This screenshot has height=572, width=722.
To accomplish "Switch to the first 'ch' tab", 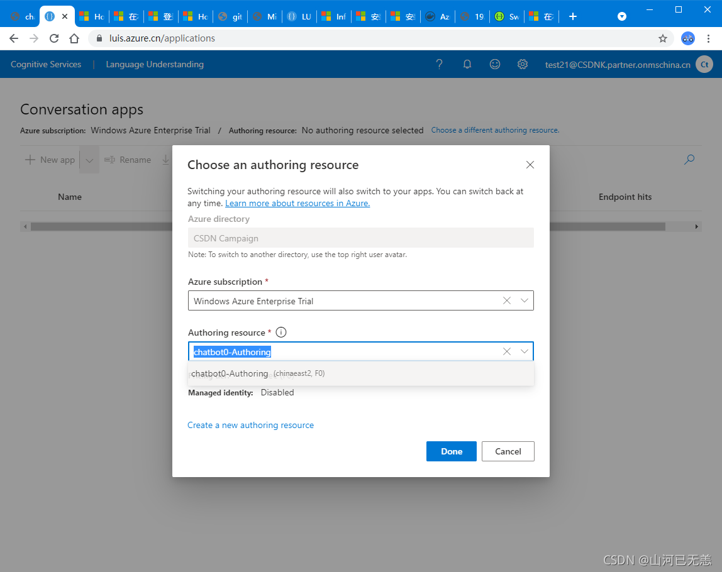I will [22, 16].
